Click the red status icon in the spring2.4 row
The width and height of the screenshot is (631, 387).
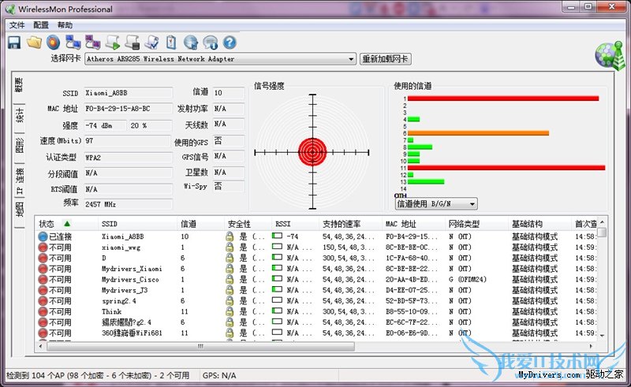click(x=43, y=301)
